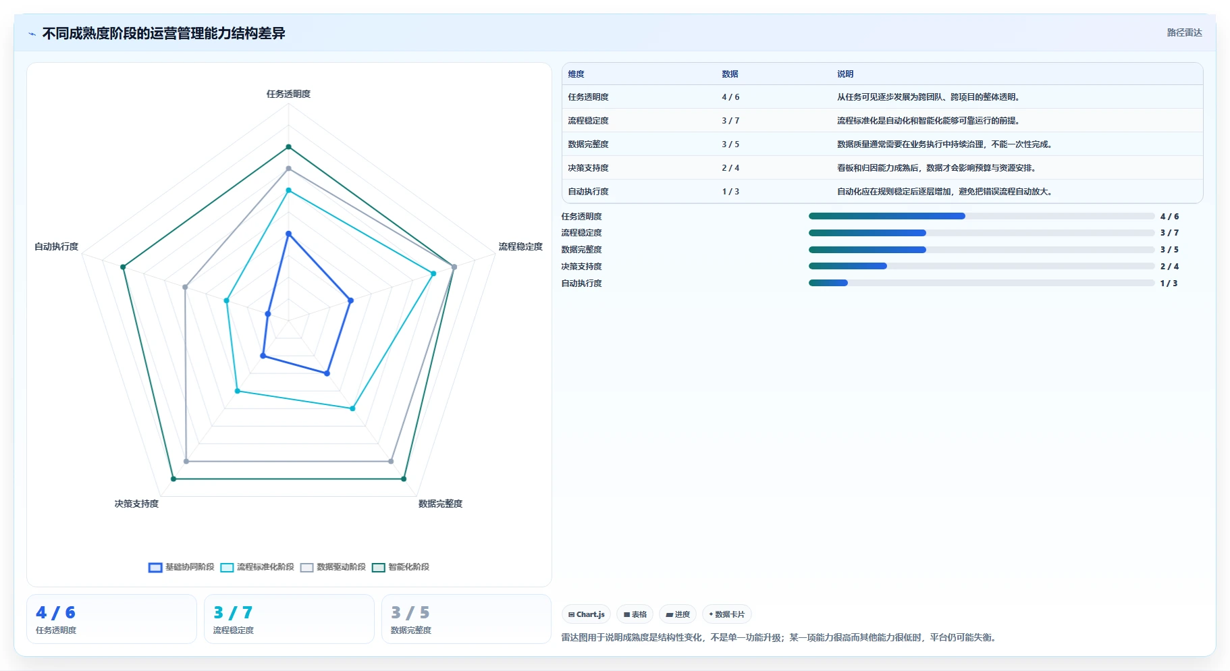This screenshot has height=671, width=1230.
Task: Select the 数据完整度 progress bar
Action: pos(982,250)
